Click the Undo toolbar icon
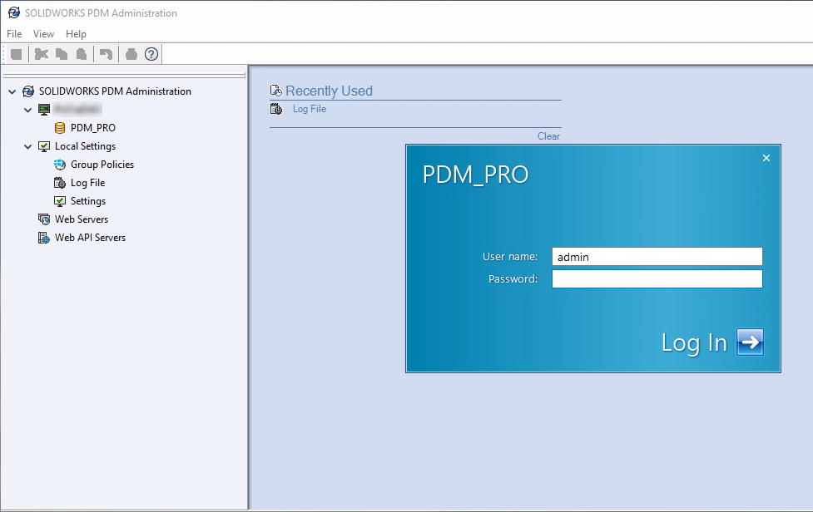Image resolution: width=813 pixels, height=512 pixels. pos(106,54)
